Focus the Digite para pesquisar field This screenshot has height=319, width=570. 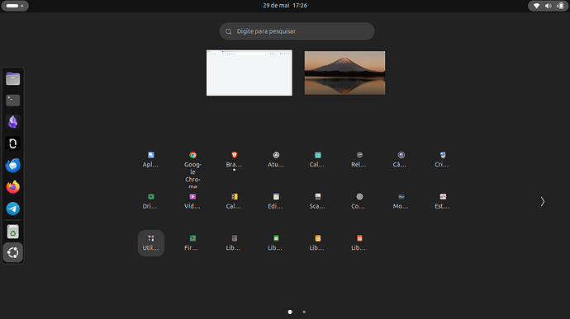[x=297, y=31]
